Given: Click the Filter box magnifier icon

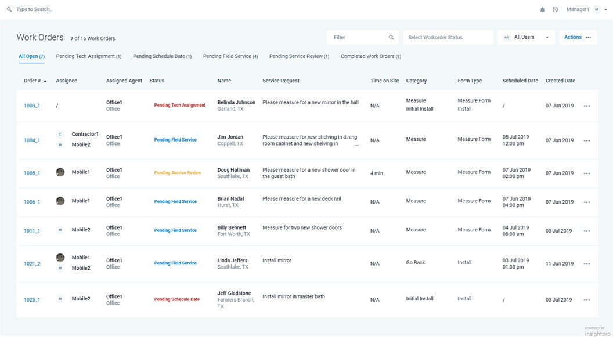Looking at the screenshot, I should [x=391, y=38].
